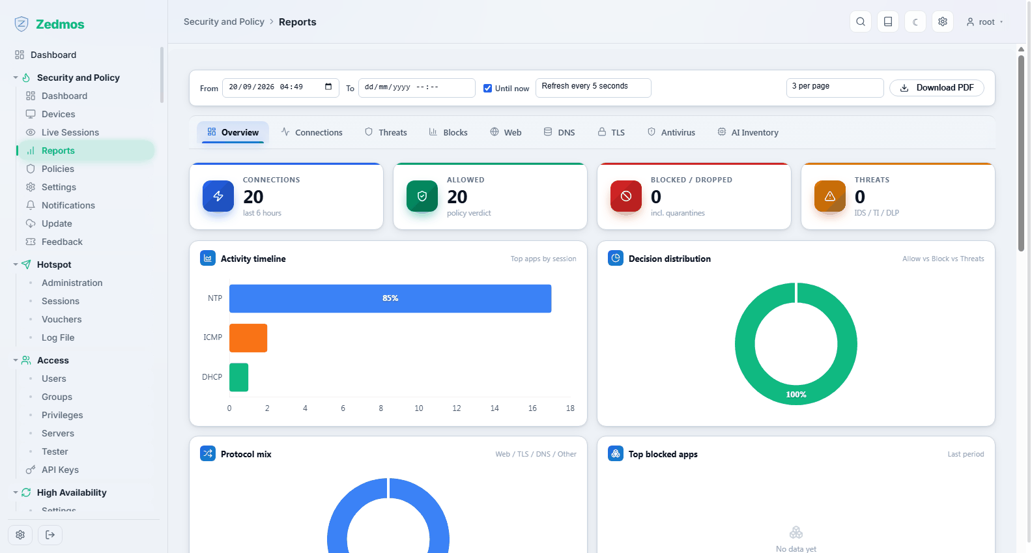Click the blue Connections lightning icon
Viewport: 1032px width, 553px height.
coord(218,196)
